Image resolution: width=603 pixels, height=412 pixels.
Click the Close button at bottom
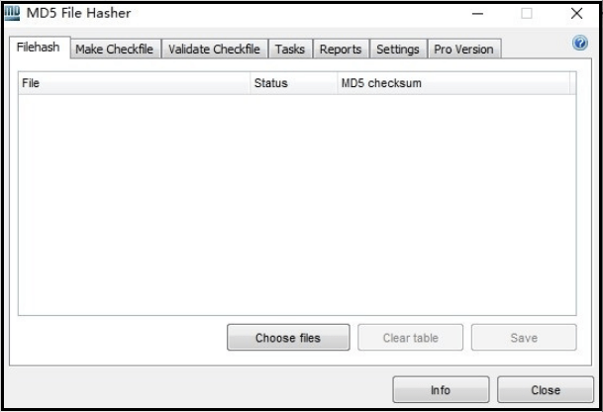pyautogui.click(x=546, y=389)
